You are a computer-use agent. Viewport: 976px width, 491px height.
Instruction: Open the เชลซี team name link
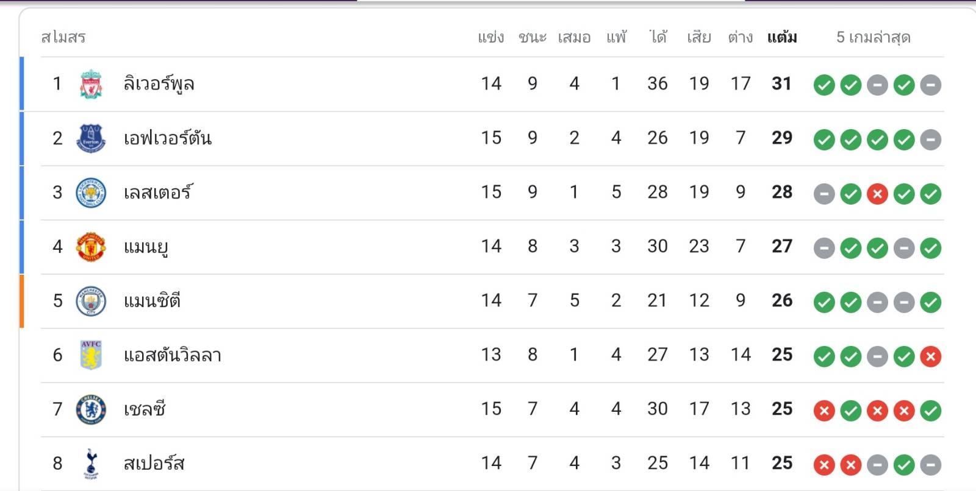pos(145,409)
